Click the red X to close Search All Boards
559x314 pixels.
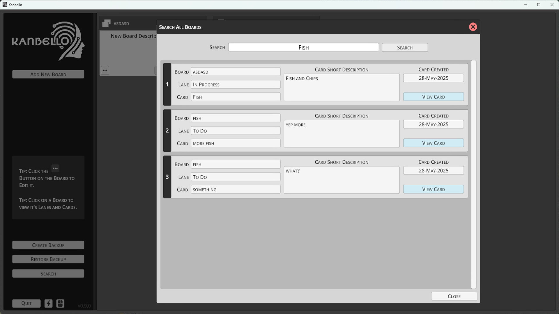pyautogui.click(x=473, y=27)
